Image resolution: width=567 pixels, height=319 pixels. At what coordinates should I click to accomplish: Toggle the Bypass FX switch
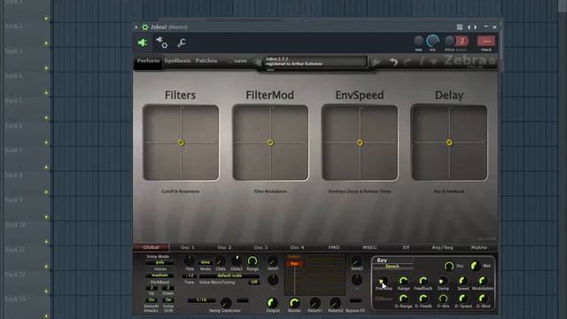tap(355, 300)
